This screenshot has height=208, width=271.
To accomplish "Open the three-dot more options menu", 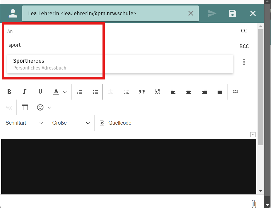I will coord(244,62).
